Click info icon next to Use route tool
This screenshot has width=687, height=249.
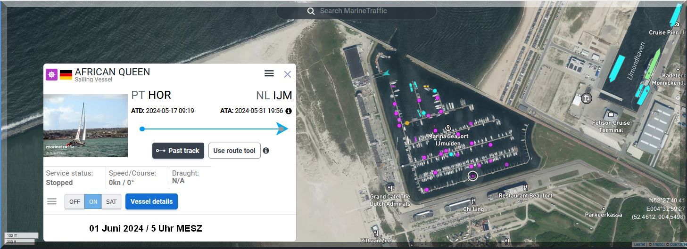tap(266, 151)
